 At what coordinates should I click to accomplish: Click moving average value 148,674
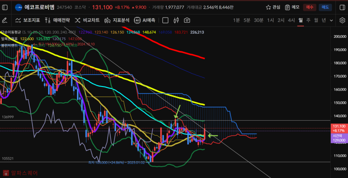pyautogui.click(x=149, y=32)
